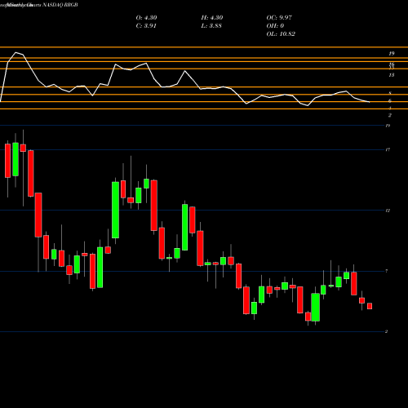This screenshot has width=408, height=408.
Task: Click price axis label 12
Action: tap(388, 211)
